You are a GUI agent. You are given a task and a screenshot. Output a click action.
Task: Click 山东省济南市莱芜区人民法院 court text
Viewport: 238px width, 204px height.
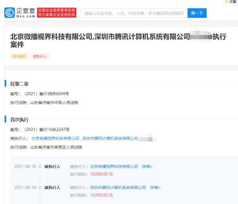pos(56,147)
